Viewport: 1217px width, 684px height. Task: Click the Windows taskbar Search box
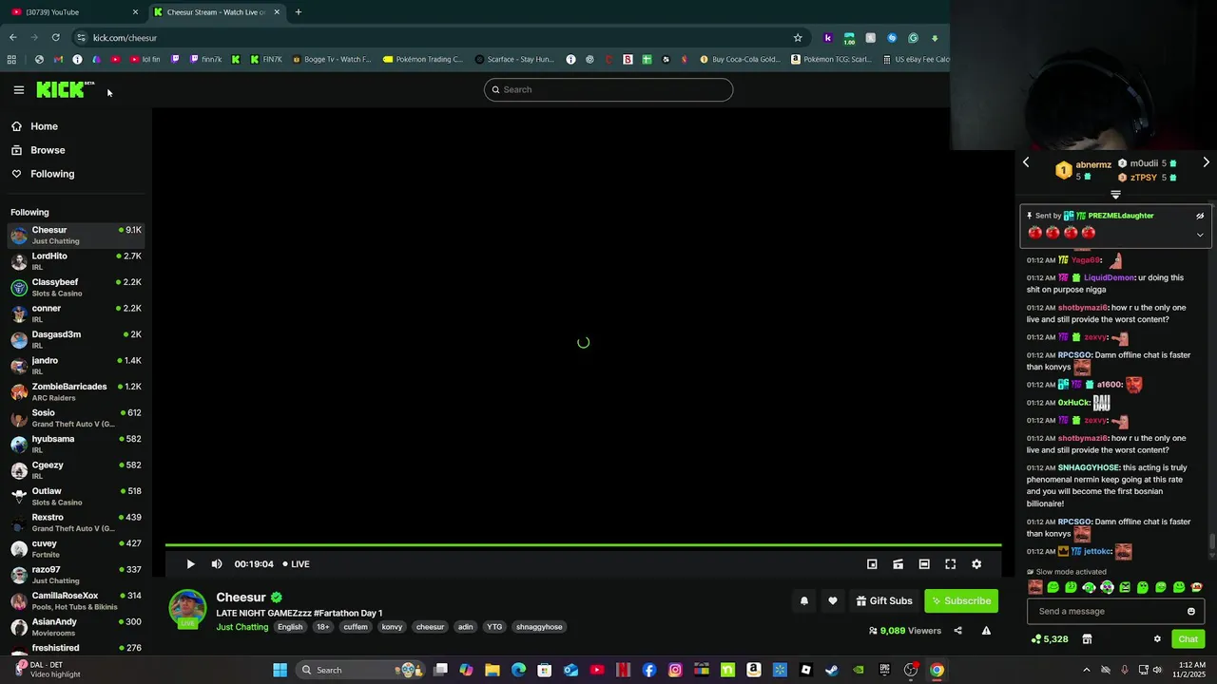point(361,670)
